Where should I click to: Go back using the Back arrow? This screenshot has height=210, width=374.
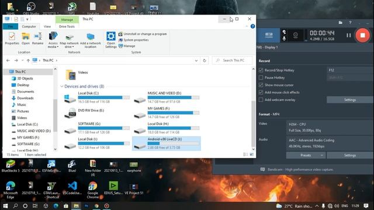tap(8, 61)
